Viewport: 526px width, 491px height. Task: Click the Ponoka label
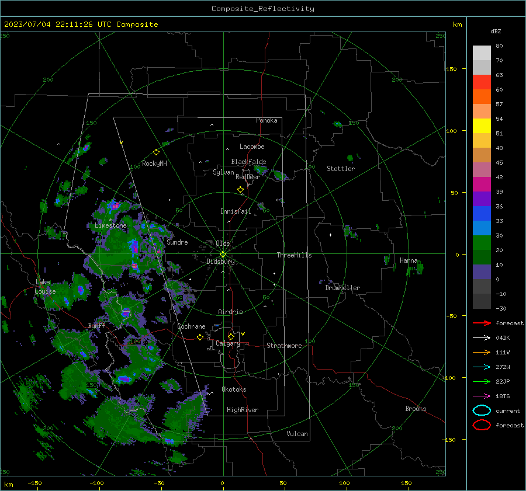267,120
